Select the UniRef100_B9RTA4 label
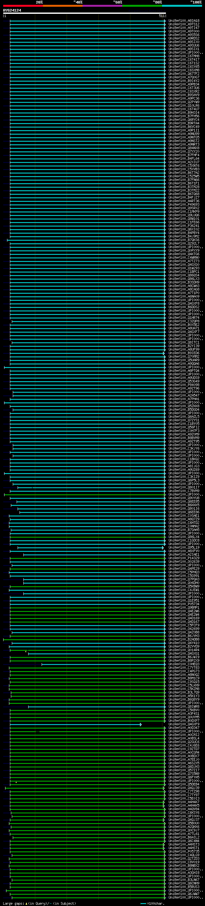The height and width of the screenshot is (906, 205). [184, 123]
